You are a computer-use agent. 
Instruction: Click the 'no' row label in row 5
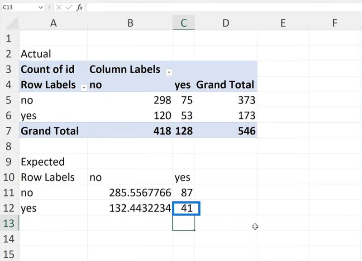pyautogui.click(x=53, y=100)
